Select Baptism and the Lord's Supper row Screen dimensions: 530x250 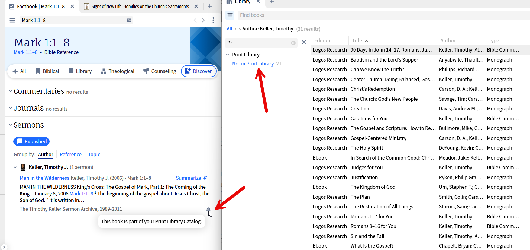click(x=420, y=60)
